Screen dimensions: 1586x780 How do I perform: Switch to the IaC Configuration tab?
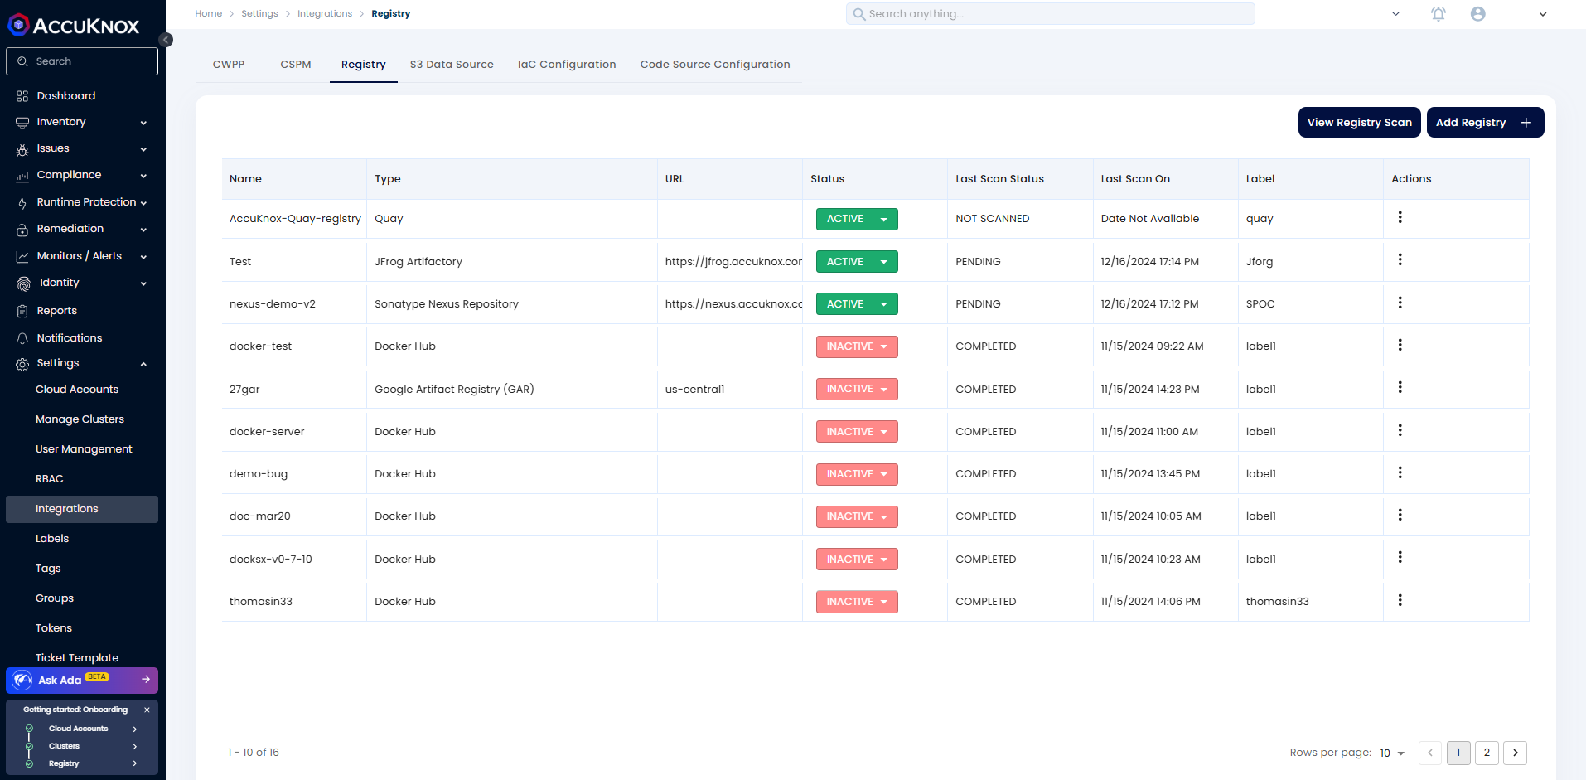(x=567, y=65)
